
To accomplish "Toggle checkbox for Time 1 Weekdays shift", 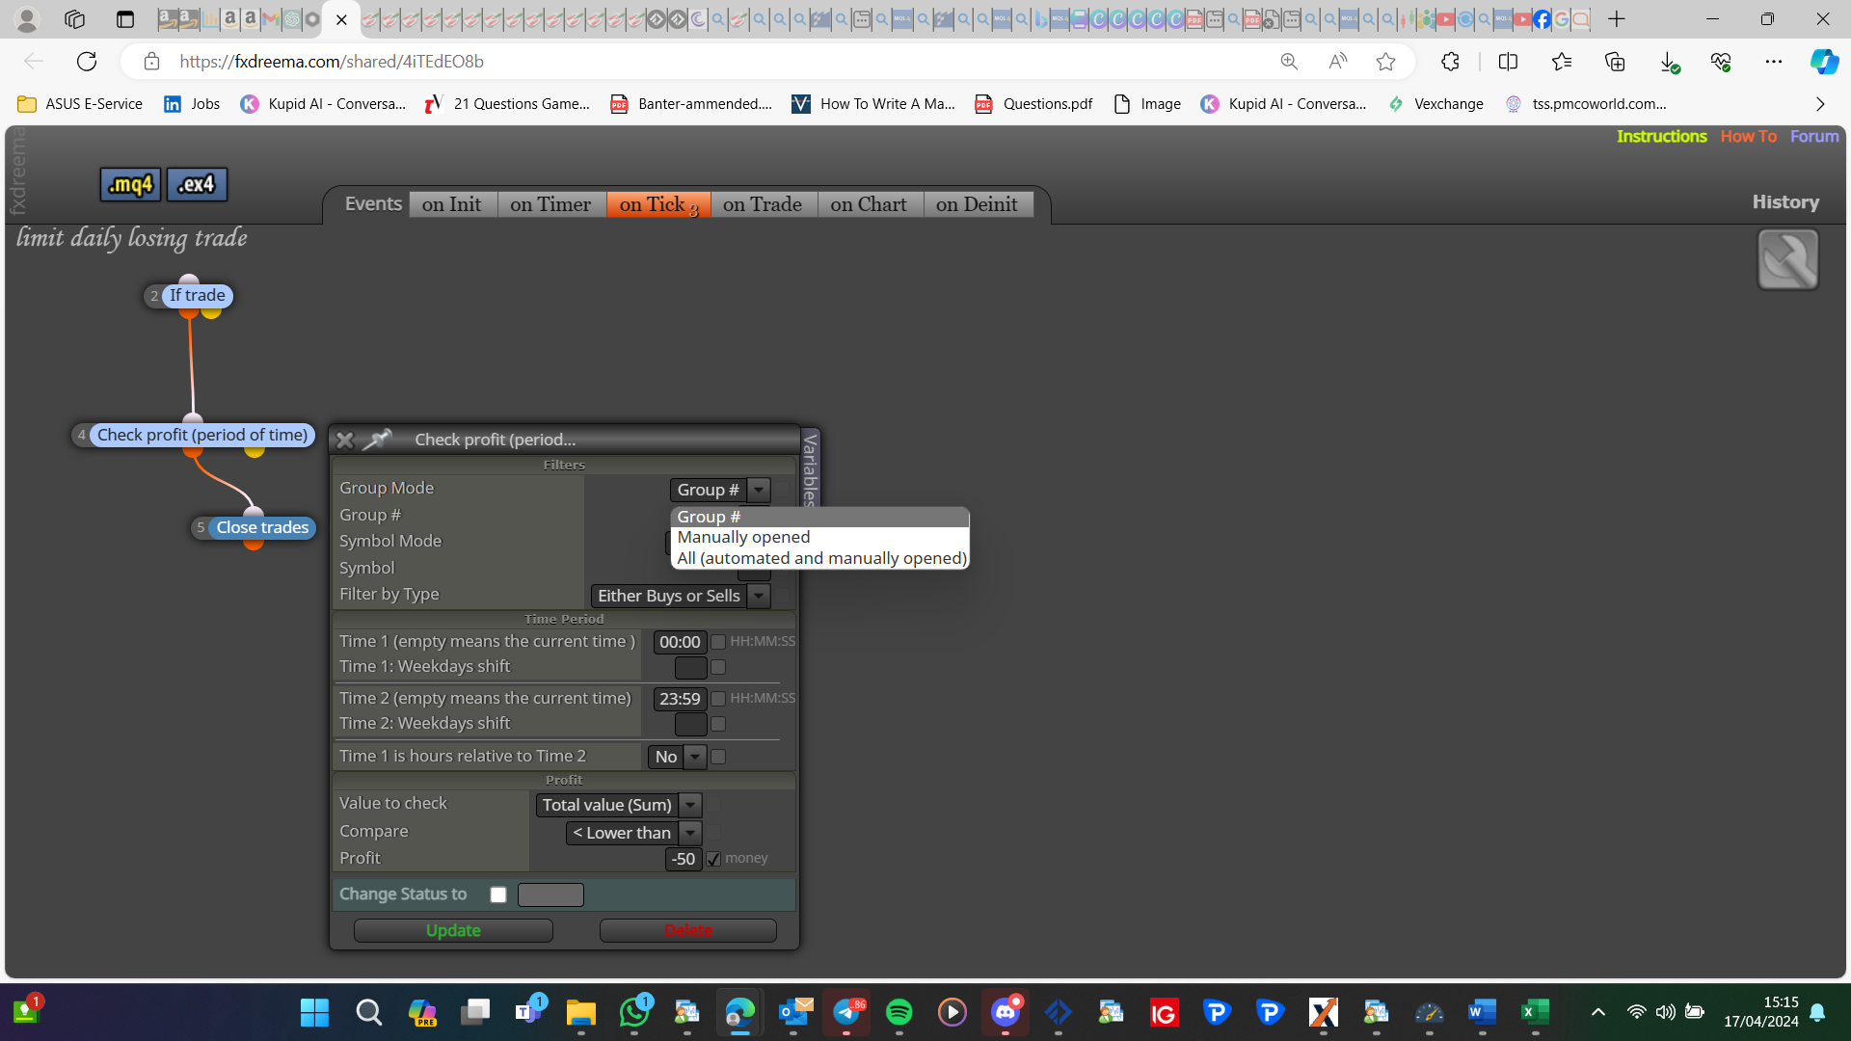I will (x=718, y=667).
